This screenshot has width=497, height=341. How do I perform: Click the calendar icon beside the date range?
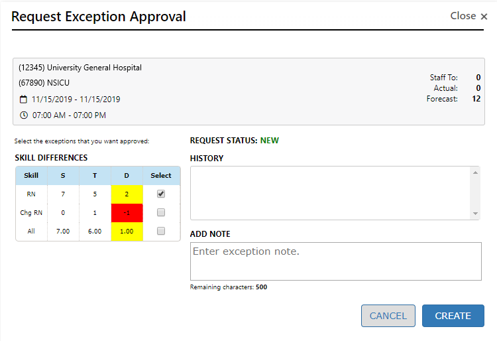24,100
